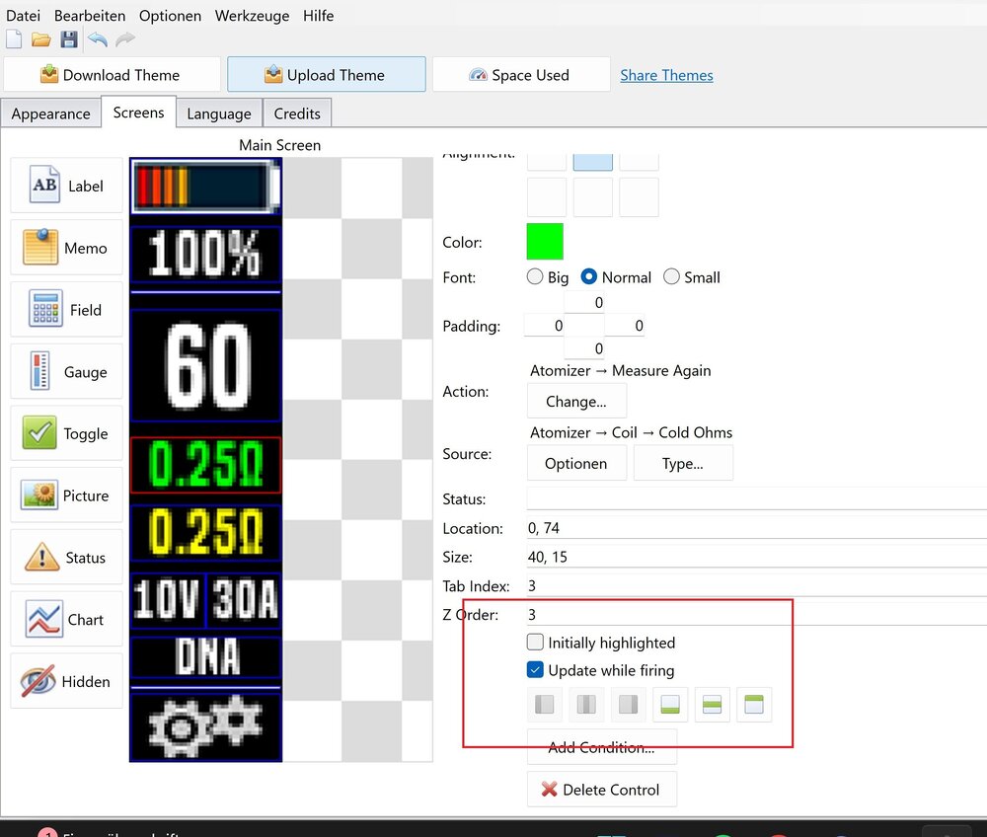Image resolution: width=987 pixels, height=837 pixels.
Task: Click the Location input field
Action: 691,528
